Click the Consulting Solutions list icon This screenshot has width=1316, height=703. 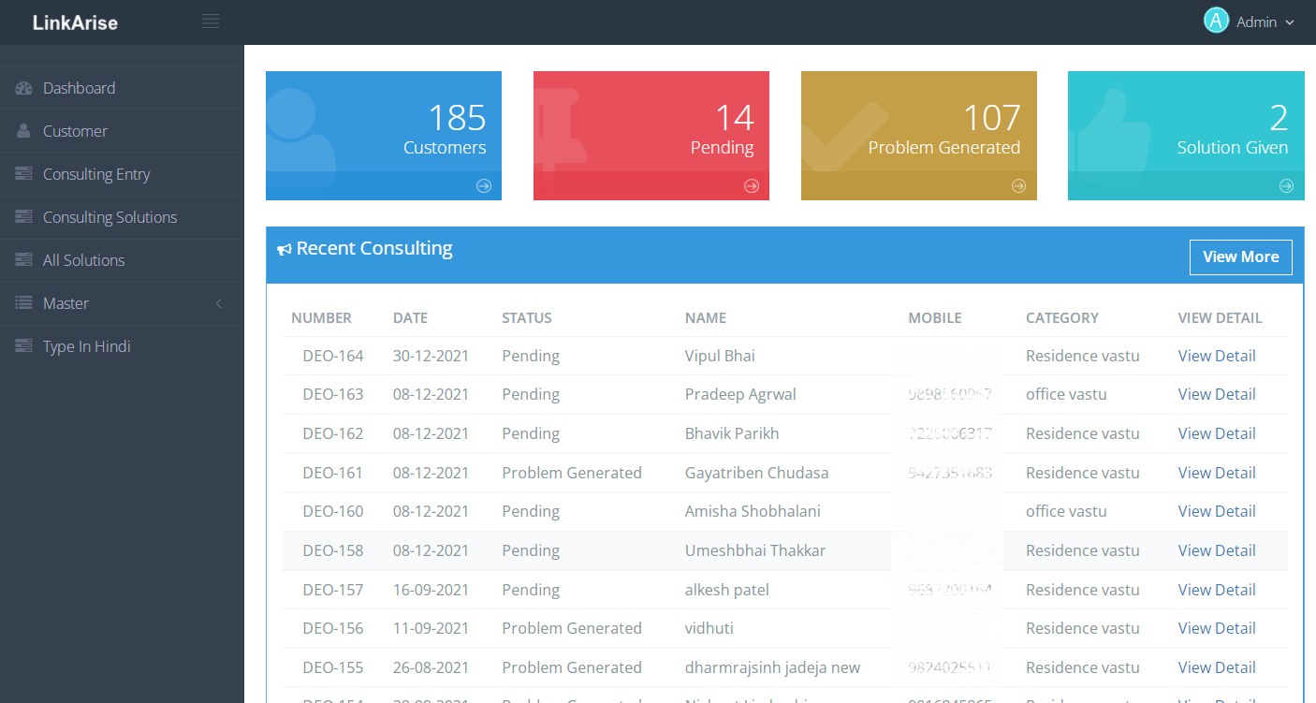(23, 217)
